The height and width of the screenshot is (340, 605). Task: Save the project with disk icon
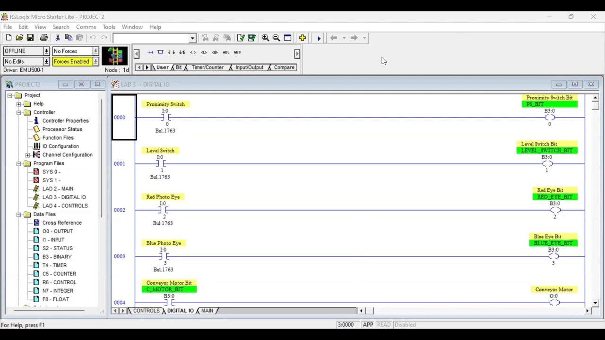[x=30, y=38]
